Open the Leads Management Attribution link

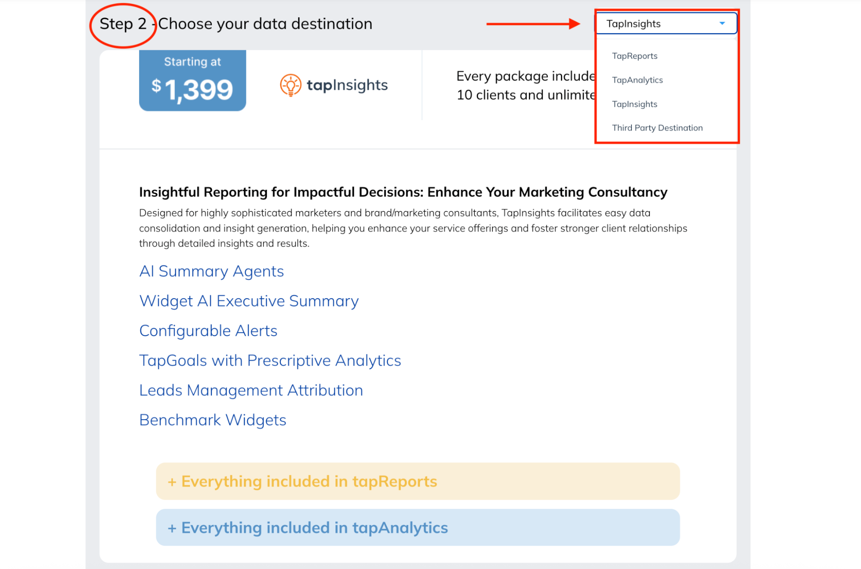point(251,390)
